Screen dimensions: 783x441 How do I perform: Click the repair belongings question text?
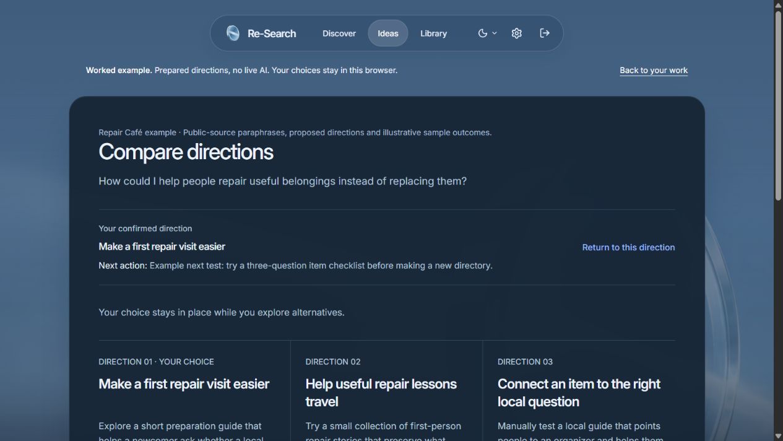pyautogui.click(x=282, y=181)
